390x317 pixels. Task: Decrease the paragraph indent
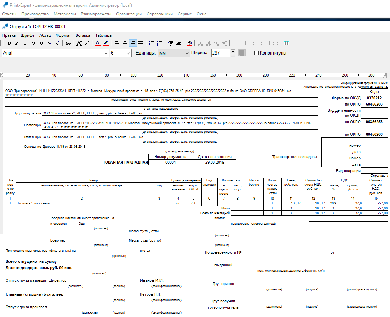(x=171, y=43)
